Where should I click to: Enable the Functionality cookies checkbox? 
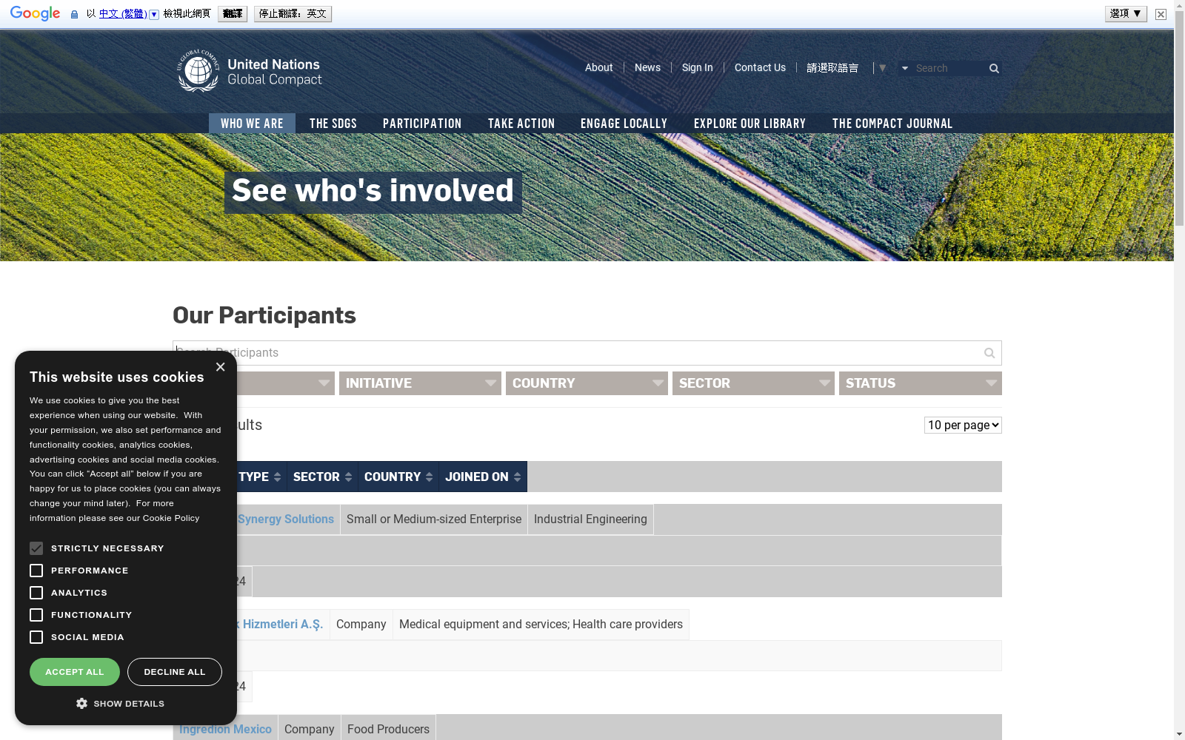(x=36, y=615)
